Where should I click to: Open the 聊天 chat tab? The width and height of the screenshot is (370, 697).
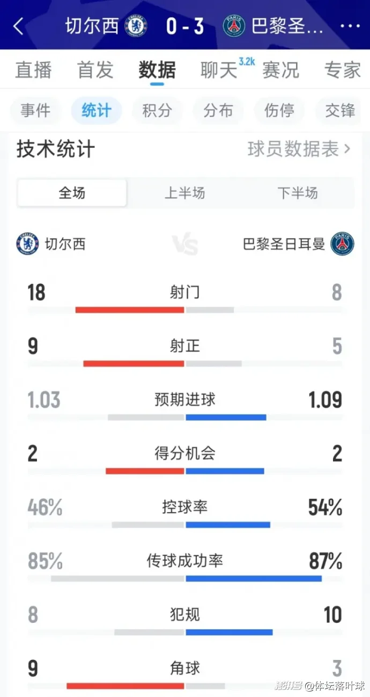point(219,70)
